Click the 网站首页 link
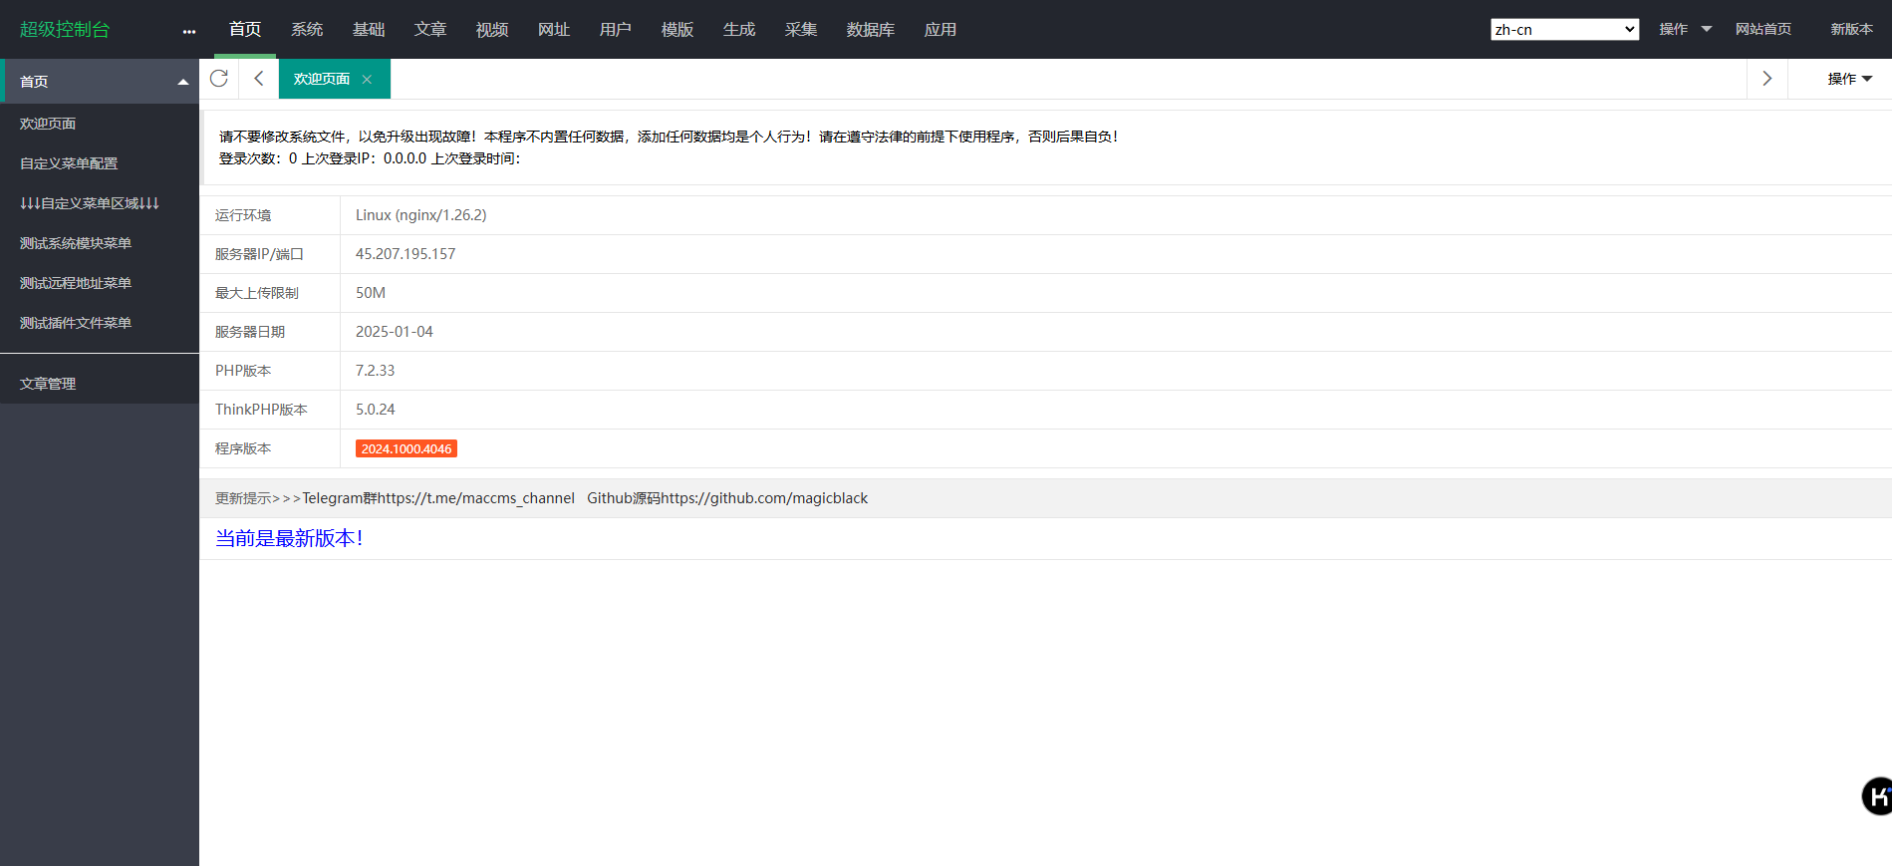Screen dimensions: 1892x866 pyautogui.click(x=1762, y=30)
